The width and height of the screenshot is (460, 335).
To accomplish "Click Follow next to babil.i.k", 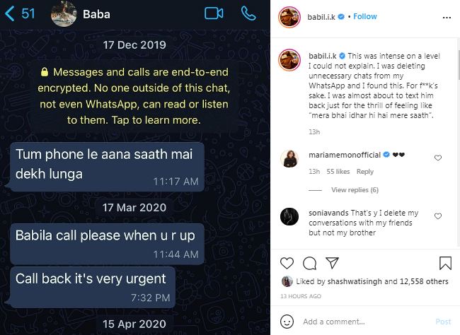I will click(365, 16).
